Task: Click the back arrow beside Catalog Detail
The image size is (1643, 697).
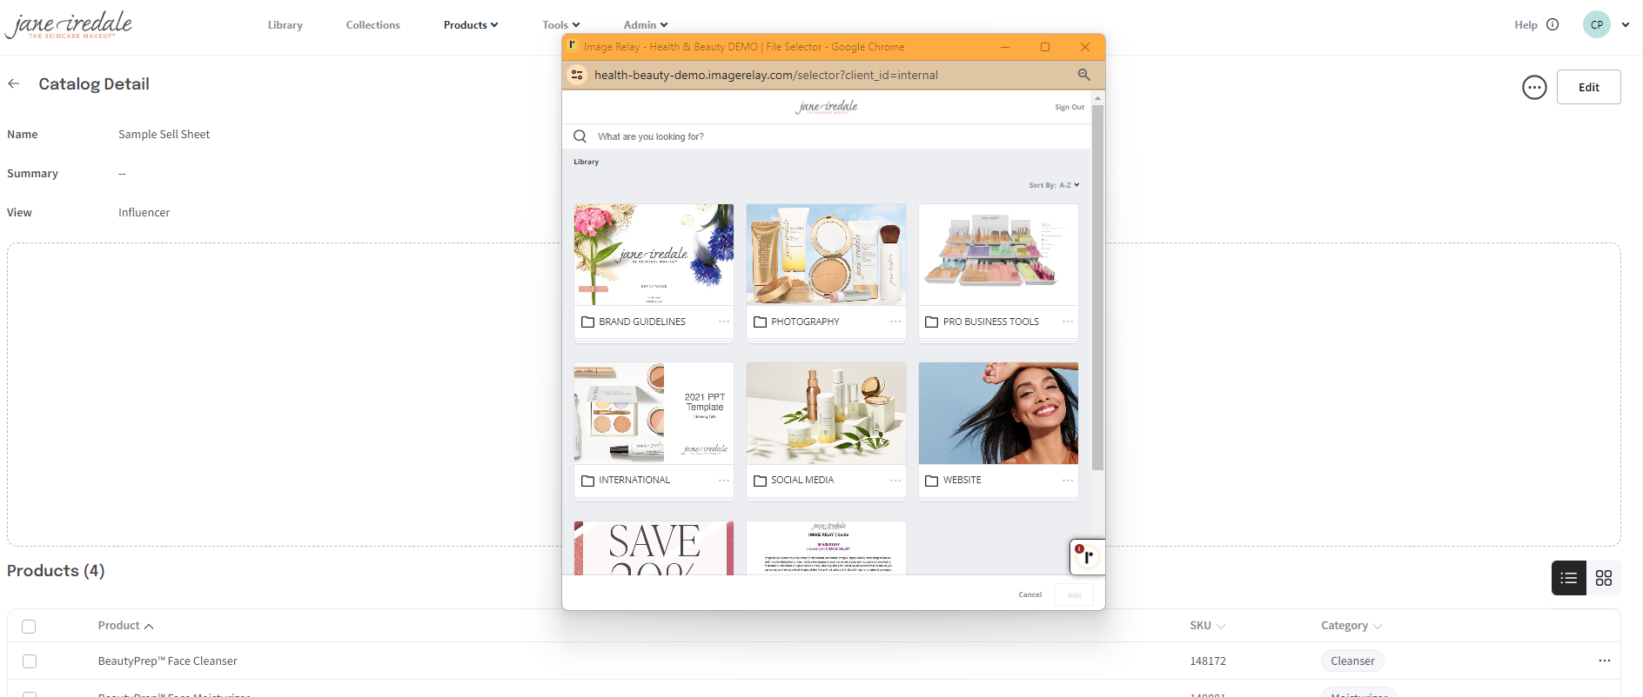Action: (14, 83)
